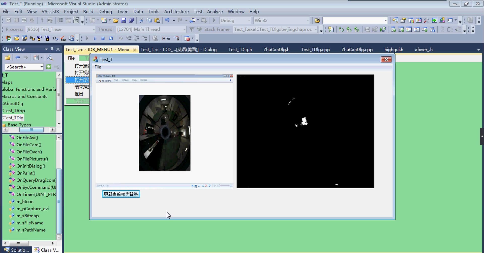Click the Windows breakpoints icon with red dot

(187, 39)
